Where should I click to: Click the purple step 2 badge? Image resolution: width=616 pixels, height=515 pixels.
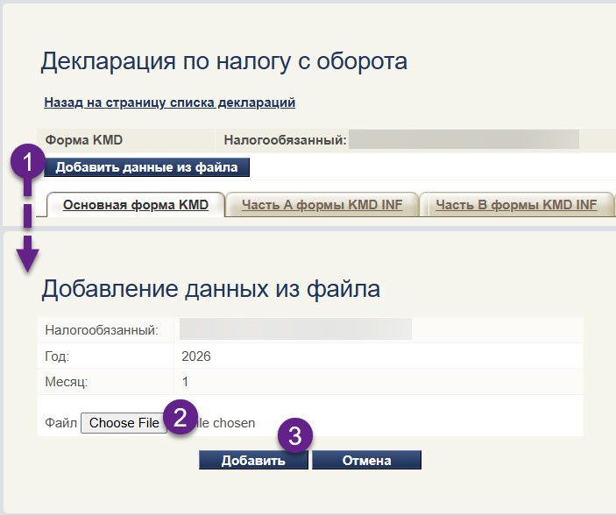[x=181, y=416]
